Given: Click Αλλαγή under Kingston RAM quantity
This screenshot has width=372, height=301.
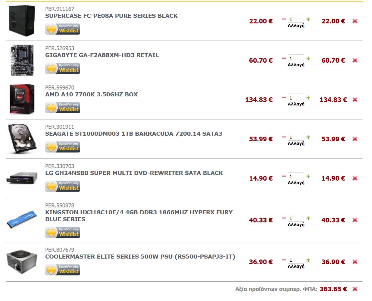Looking at the screenshot, I should coord(296,224).
